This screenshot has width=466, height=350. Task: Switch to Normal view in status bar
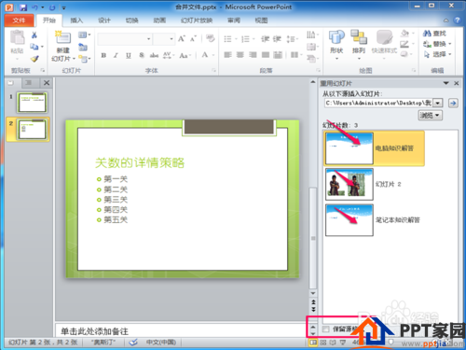coord(312,343)
